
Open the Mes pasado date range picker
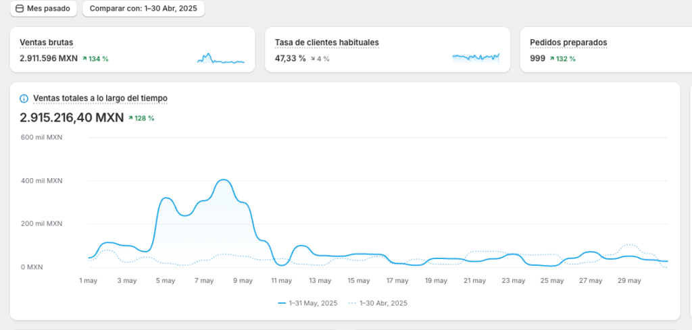[x=43, y=9]
